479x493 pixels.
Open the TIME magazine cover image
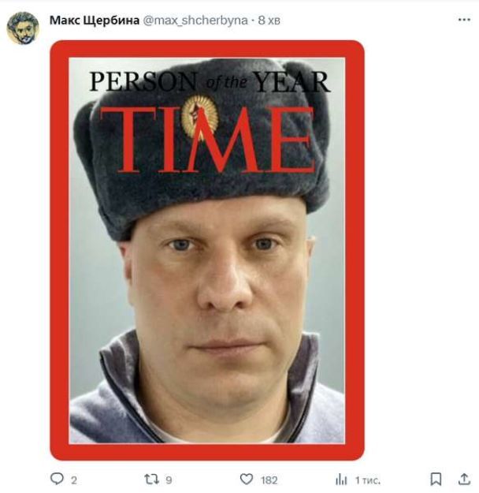207,250
